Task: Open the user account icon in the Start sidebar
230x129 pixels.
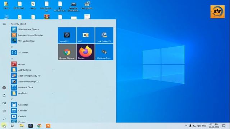Action: click(4, 88)
